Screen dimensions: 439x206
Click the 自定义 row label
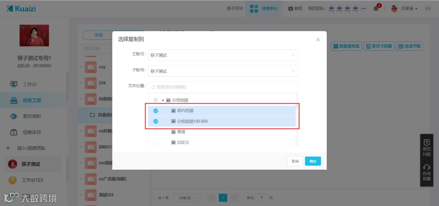pyautogui.click(x=183, y=143)
